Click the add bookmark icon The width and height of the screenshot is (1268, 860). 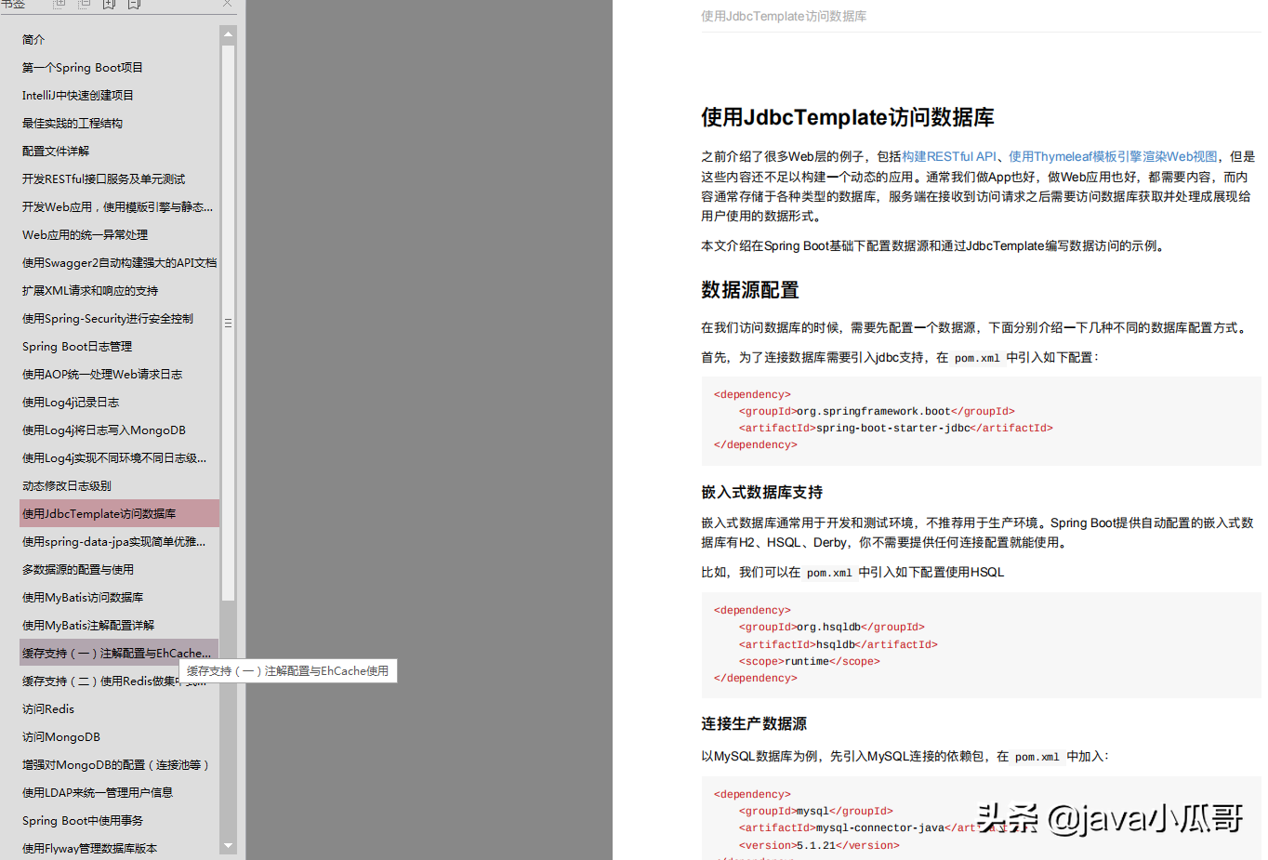(109, 6)
